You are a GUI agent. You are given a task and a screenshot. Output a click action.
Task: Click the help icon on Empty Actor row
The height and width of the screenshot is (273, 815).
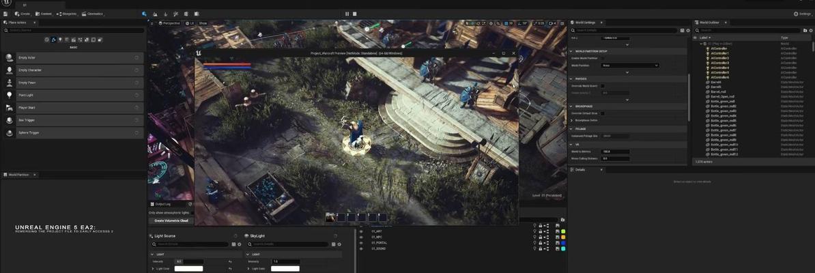137,57
